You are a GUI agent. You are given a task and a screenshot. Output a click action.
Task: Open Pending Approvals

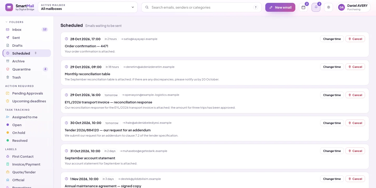tap(27, 93)
